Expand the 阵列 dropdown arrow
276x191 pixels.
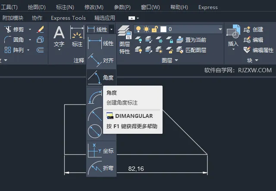pos(28,50)
